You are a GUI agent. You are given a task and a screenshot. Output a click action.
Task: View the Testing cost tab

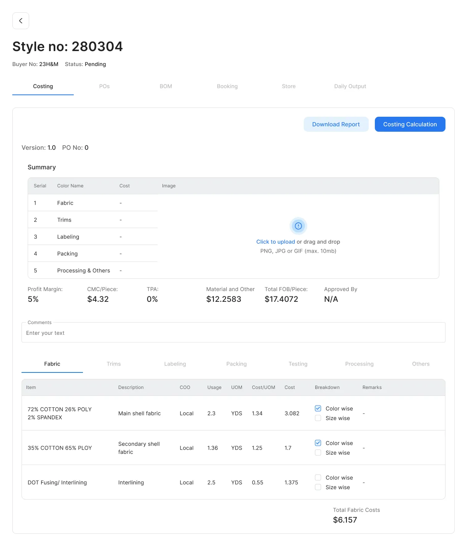coord(298,364)
